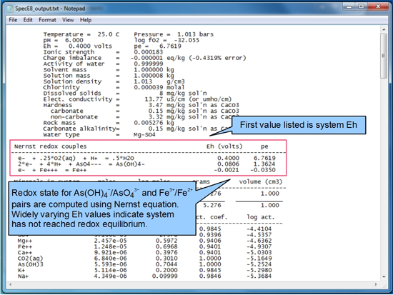Click the vertical scrollbar thumb

coord(384,56)
